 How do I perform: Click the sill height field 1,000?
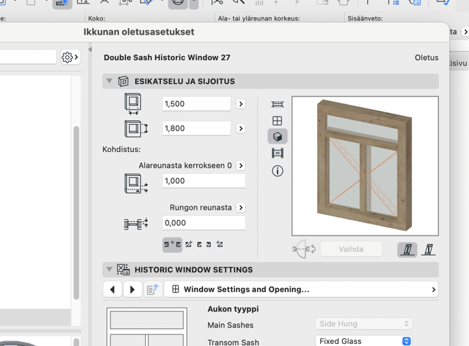(204, 180)
